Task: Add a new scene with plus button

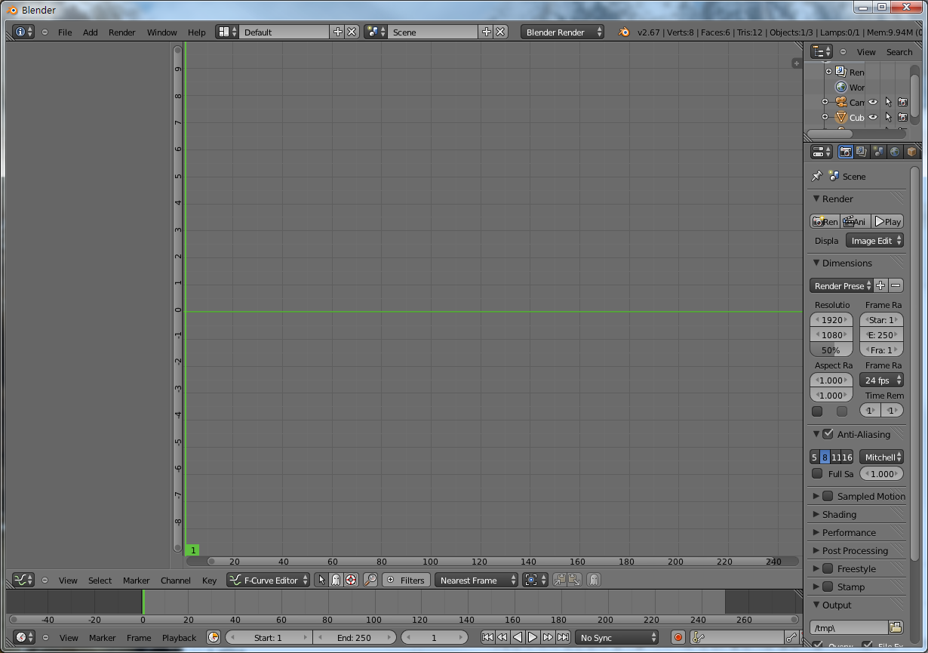Action: [487, 32]
